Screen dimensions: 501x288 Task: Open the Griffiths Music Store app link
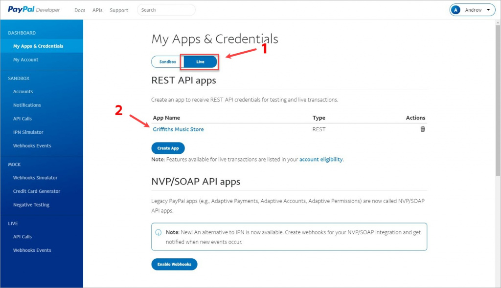pyautogui.click(x=178, y=129)
